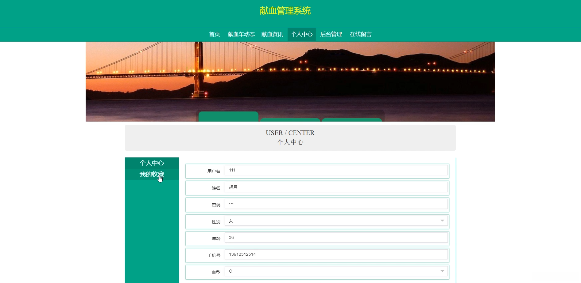Click into the 密码 password field
Image resolution: width=581 pixels, height=283 pixels.
pyautogui.click(x=336, y=204)
